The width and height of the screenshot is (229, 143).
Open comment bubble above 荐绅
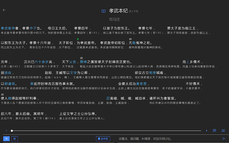(82, 58)
